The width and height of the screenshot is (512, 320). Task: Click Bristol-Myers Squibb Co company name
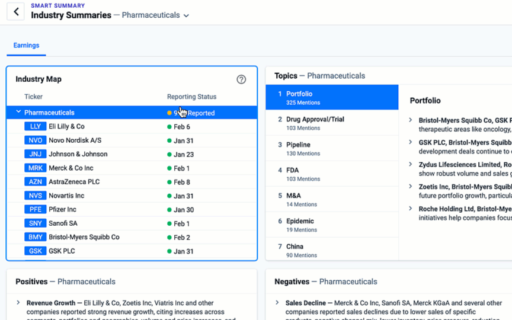84,237
